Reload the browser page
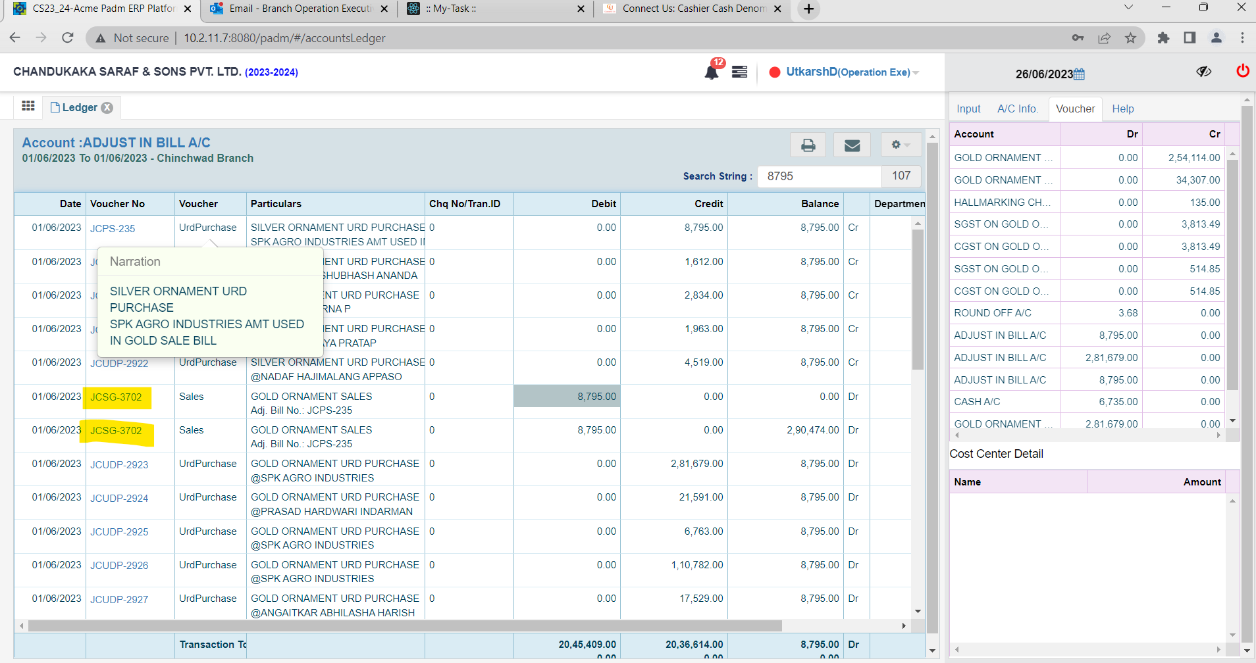The image size is (1256, 663). (67, 38)
